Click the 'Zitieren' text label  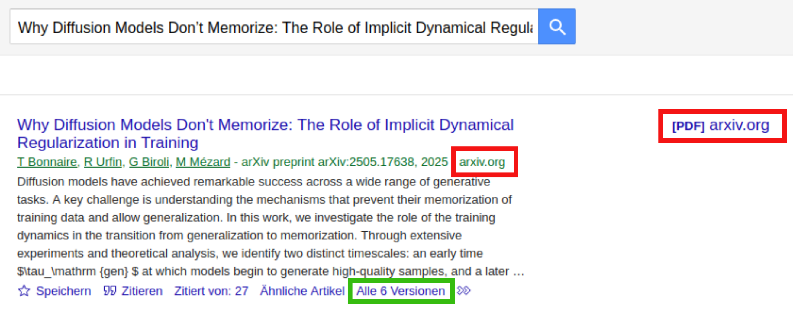coord(142,291)
